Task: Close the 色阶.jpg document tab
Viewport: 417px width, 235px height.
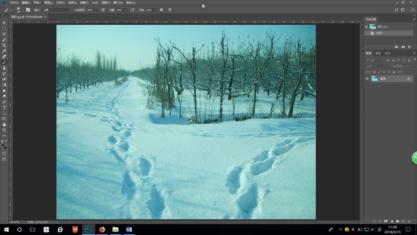Action: pos(45,17)
